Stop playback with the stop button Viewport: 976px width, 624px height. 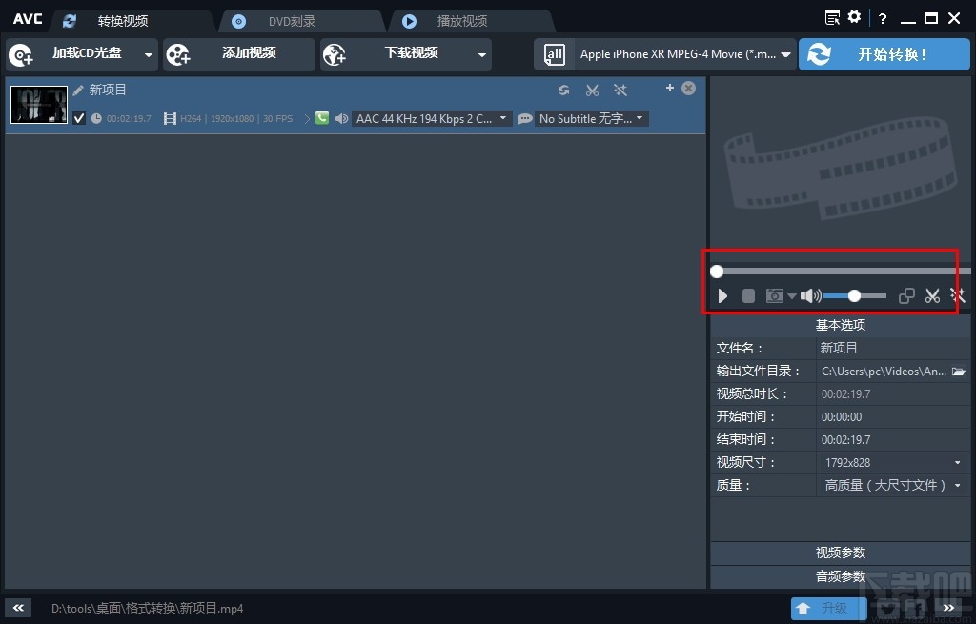(748, 295)
